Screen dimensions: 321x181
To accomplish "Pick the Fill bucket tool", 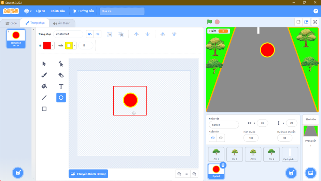I will coord(44,86).
